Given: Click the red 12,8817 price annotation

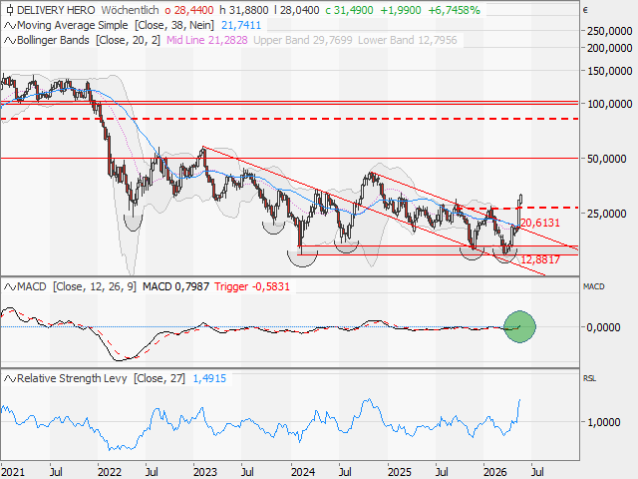Looking at the screenshot, I should click(540, 259).
